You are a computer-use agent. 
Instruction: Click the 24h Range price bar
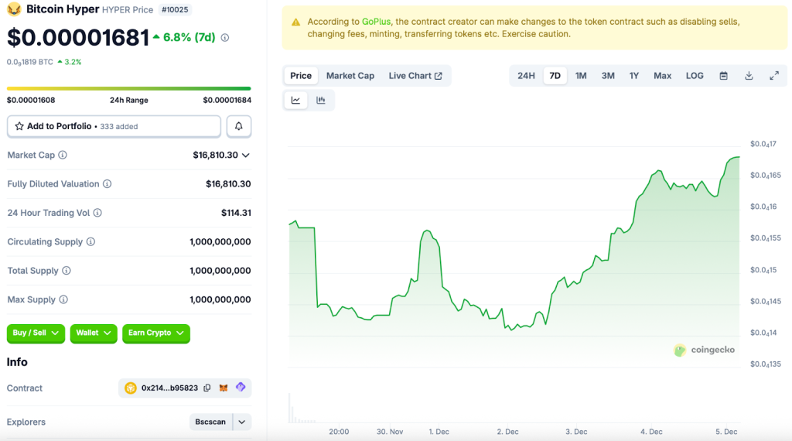point(128,88)
